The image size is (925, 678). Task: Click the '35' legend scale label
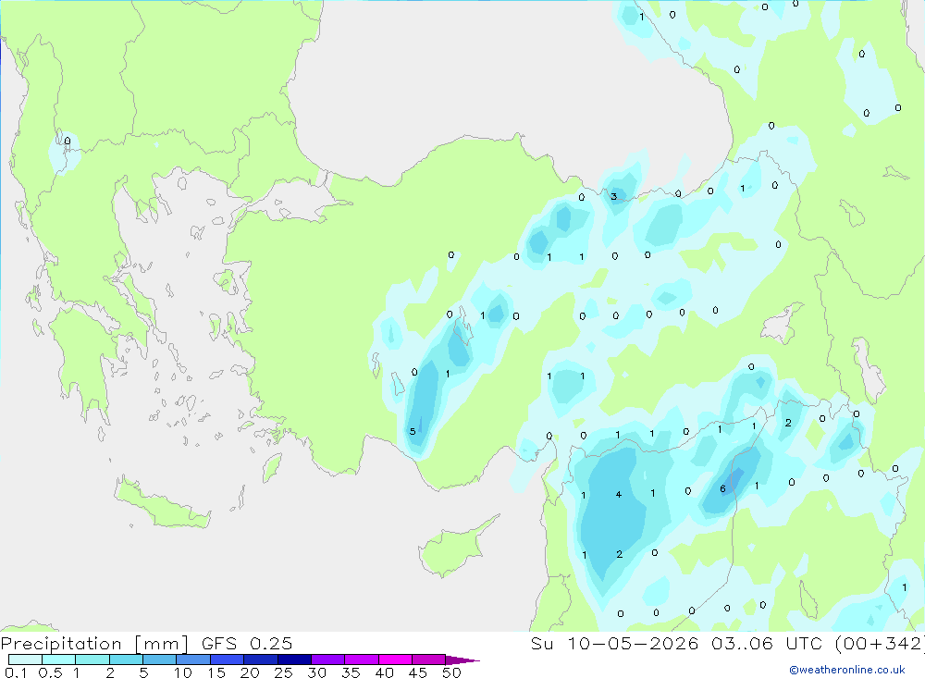tap(351, 672)
